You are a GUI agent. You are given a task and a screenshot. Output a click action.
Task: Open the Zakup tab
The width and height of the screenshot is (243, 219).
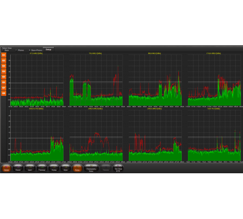(x=49, y=50)
